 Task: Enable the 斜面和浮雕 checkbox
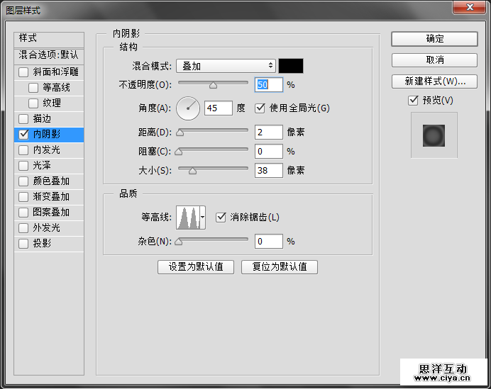pyautogui.click(x=24, y=72)
